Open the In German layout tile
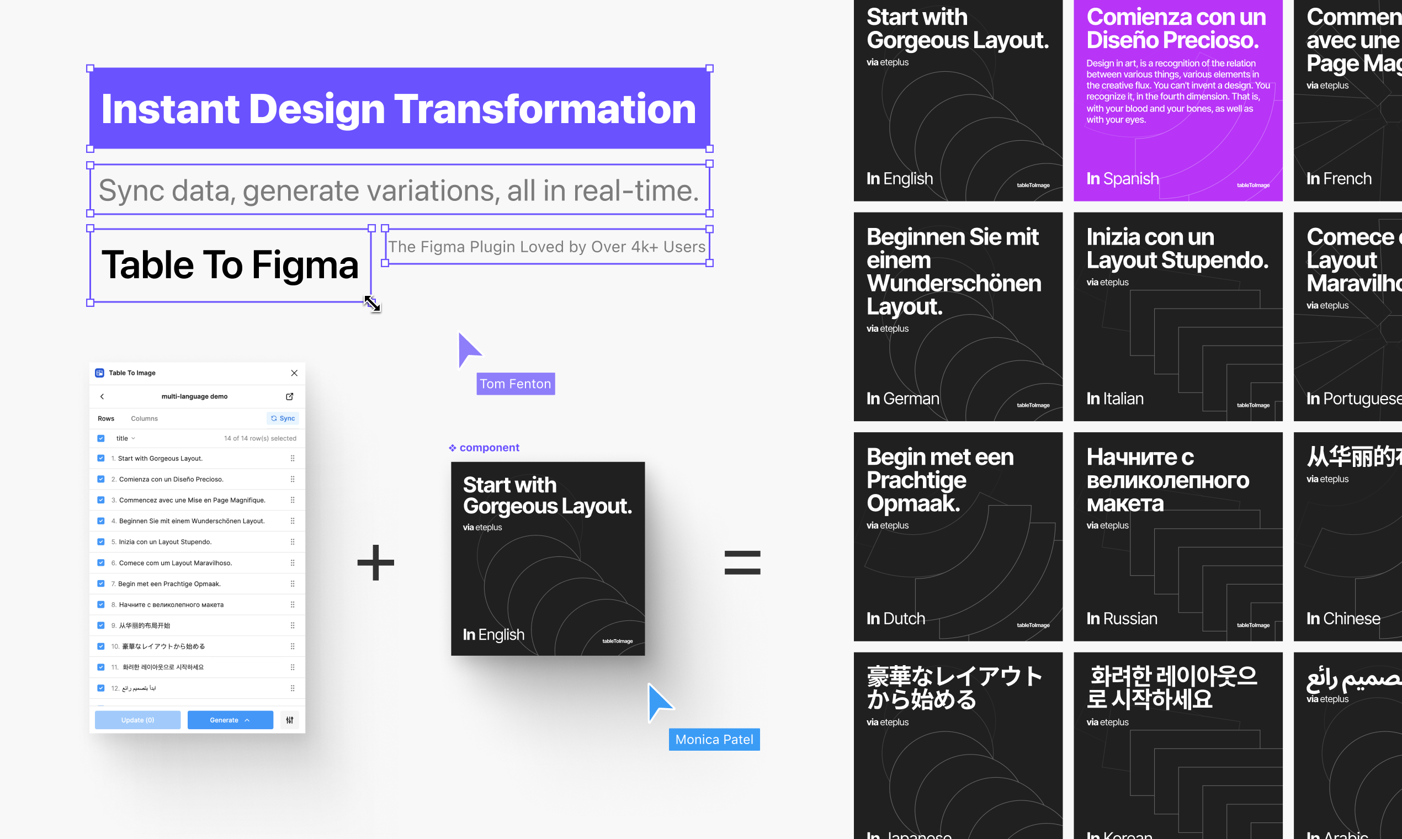Viewport: 1402px width, 839px height. [x=958, y=317]
